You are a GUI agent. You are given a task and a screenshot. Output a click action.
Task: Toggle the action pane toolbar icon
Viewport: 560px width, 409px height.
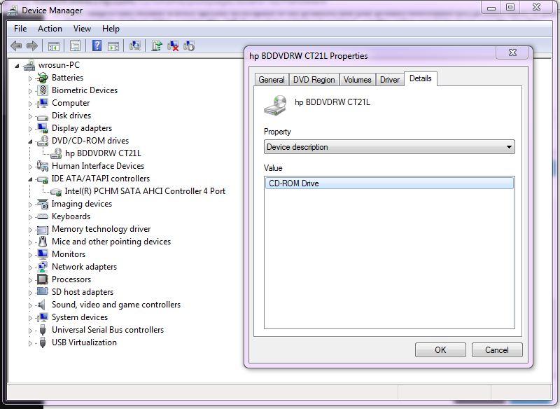113,46
